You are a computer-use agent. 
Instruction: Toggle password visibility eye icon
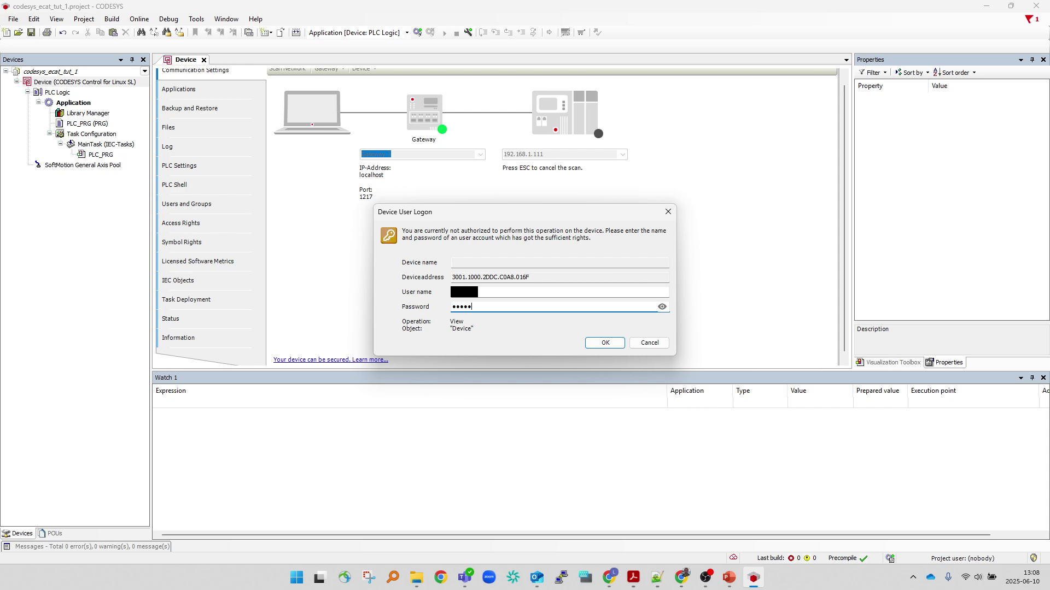coord(662,306)
